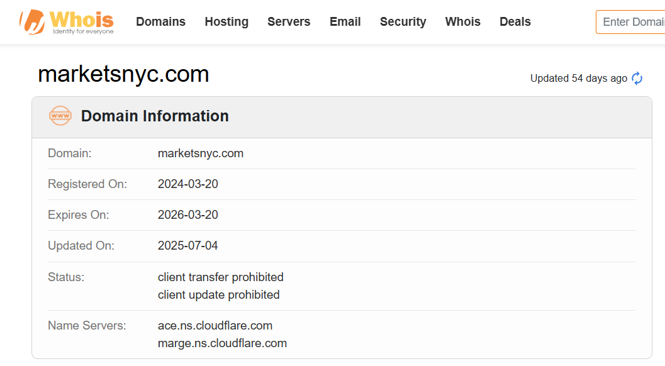Click the Expires On date 2026-03-20

tap(188, 215)
